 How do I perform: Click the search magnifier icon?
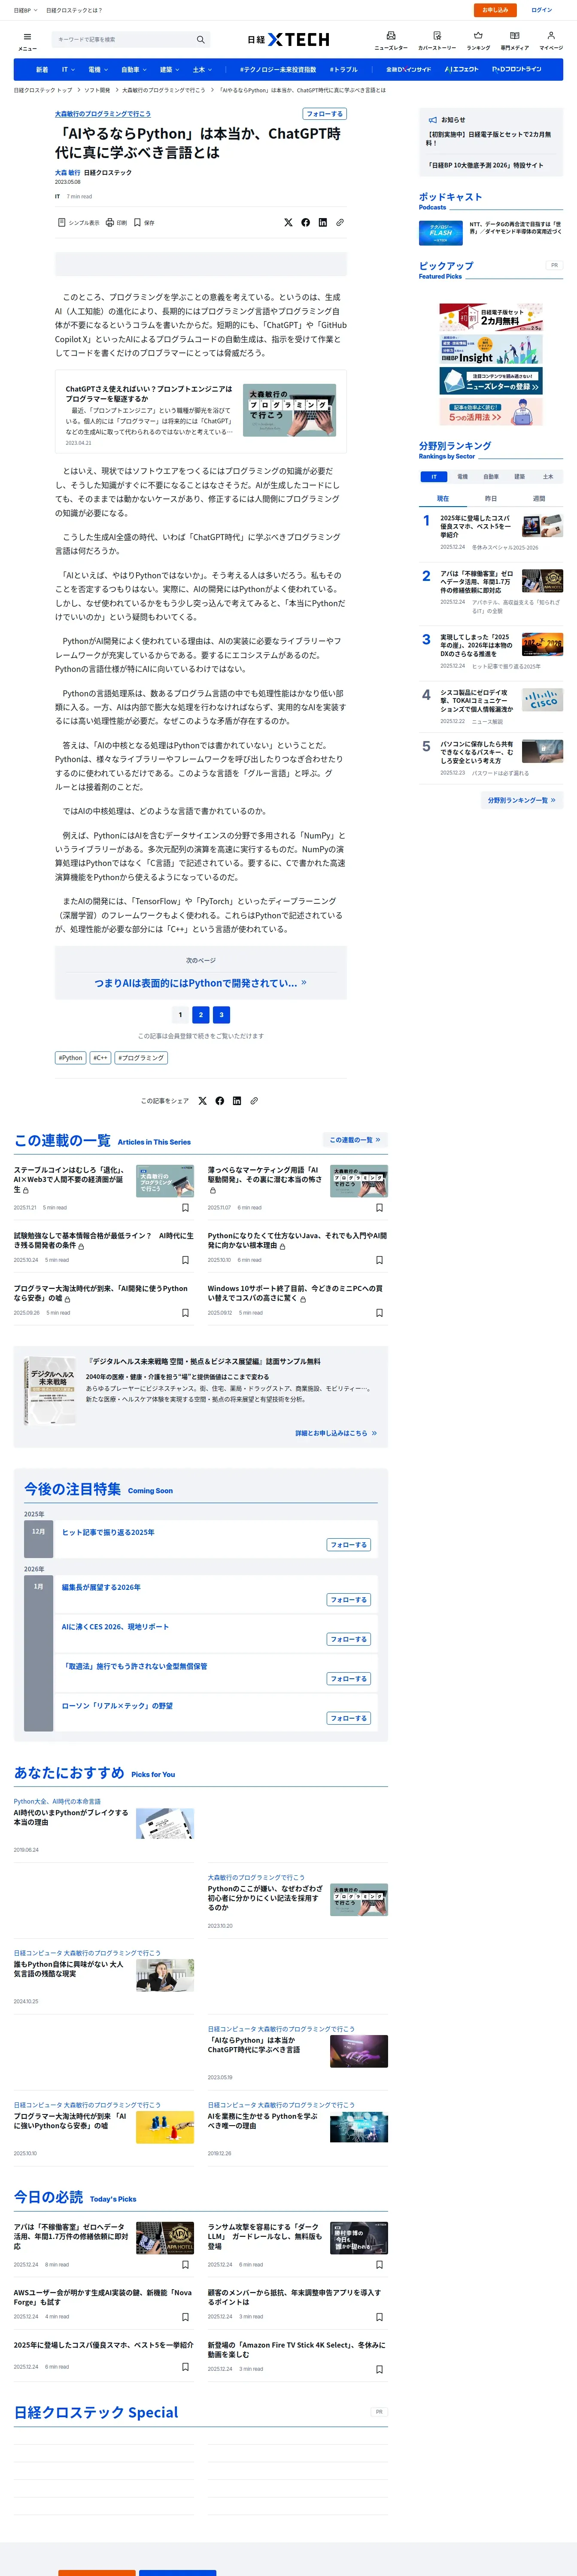(x=200, y=40)
